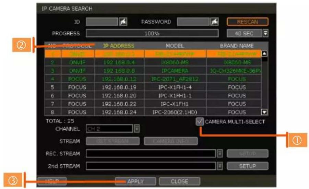
Task: Click IPCAMERA model cell in row 3
Action: click(175, 71)
